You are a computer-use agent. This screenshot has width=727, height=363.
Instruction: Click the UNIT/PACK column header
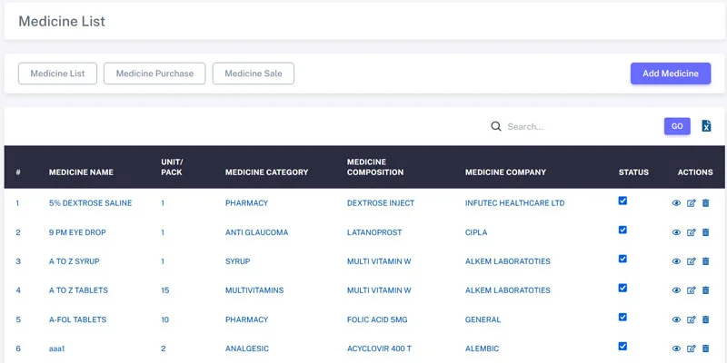click(x=172, y=167)
